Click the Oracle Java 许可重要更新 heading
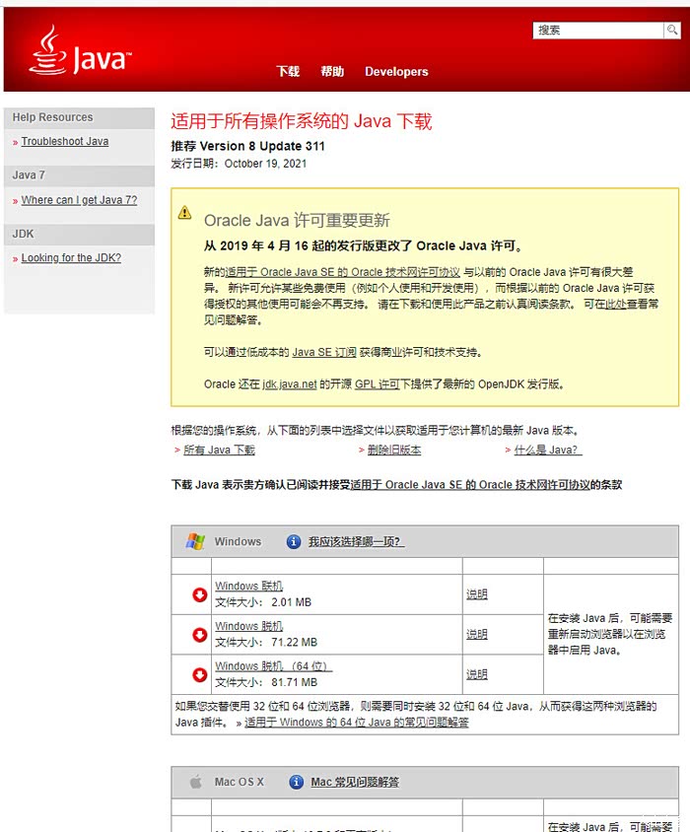This screenshot has height=832, width=690. (x=298, y=220)
